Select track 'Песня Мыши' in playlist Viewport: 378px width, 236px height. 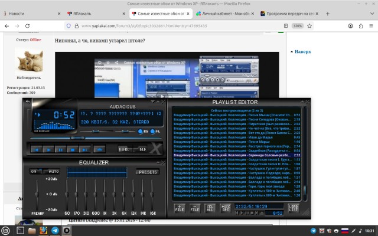click(x=237, y=115)
